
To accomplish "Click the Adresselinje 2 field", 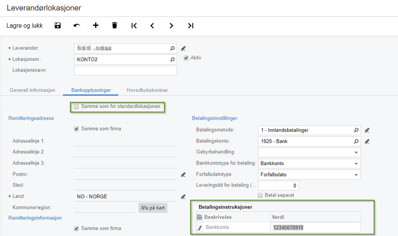I will pos(125,152).
